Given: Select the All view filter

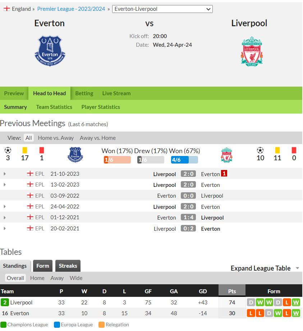Looking at the screenshot, I should point(29,138).
